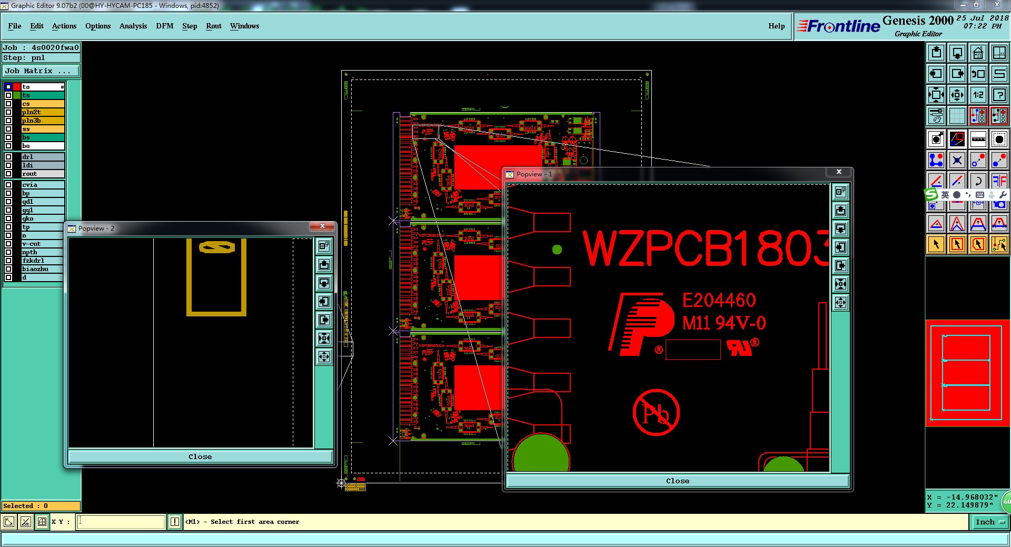
Task: Click the pan up icon in Popview-1
Action: [841, 211]
